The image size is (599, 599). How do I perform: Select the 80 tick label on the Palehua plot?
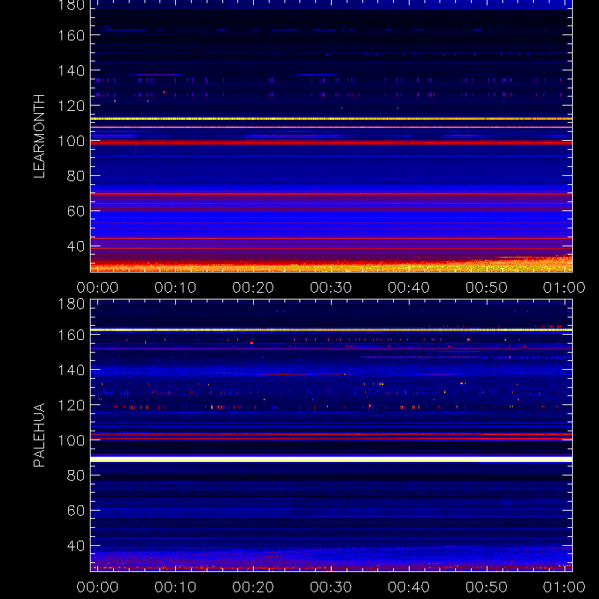coord(76,475)
